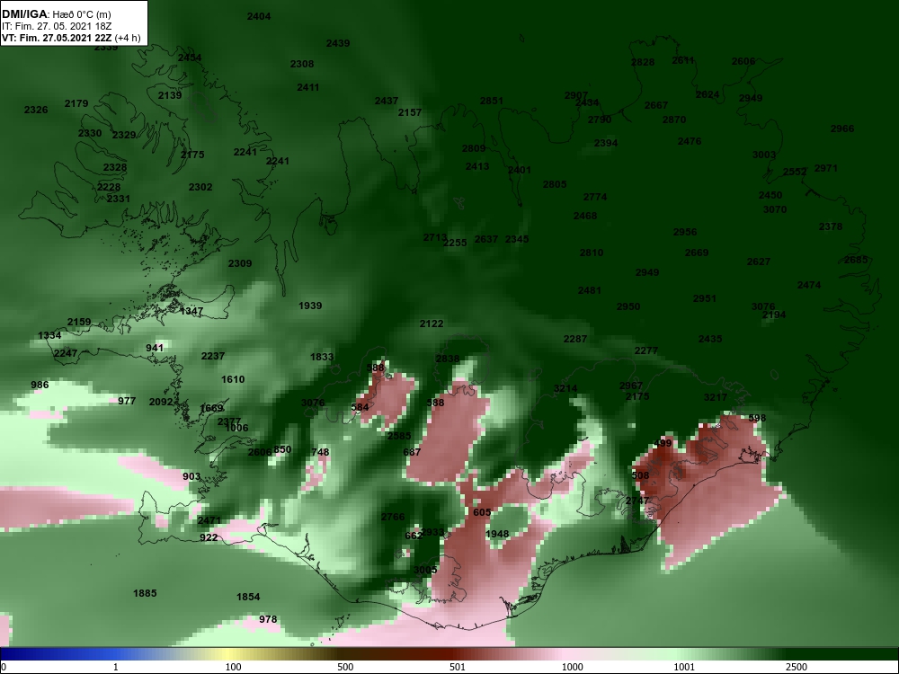Select the map value "1347"

pos(191,311)
